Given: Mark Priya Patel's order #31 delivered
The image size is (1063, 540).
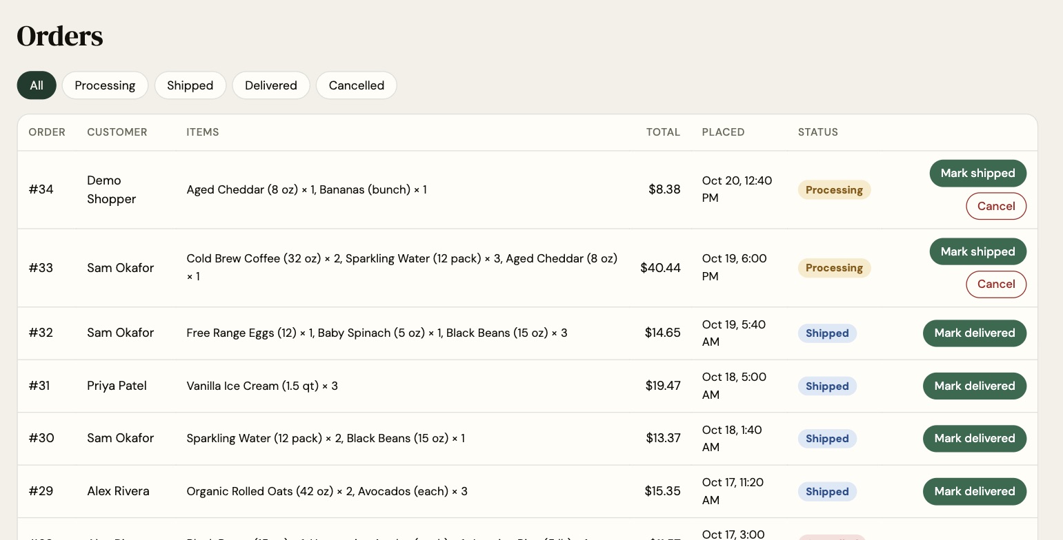Looking at the screenshot, I should [x=975, y=386].
